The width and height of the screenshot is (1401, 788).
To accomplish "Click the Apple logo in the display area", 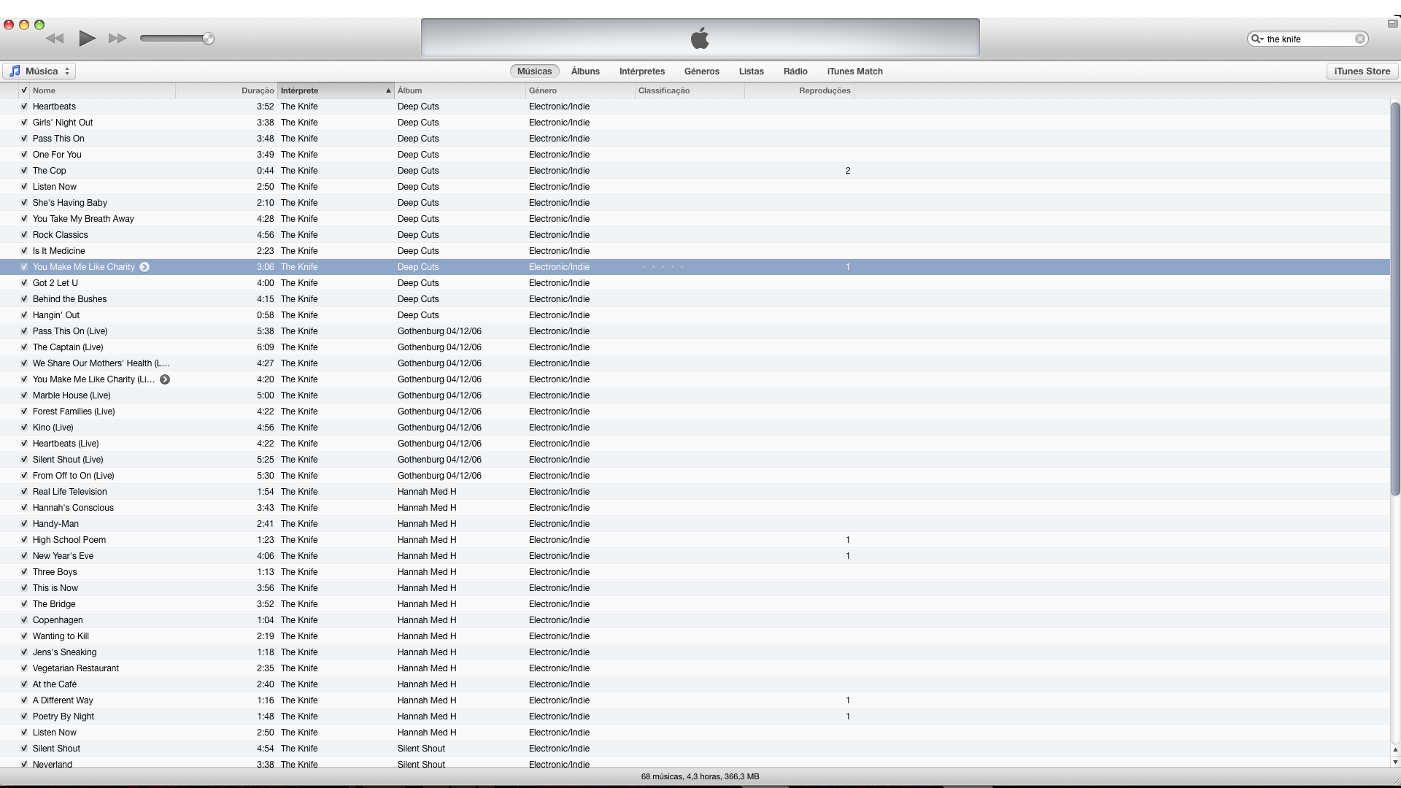I will (x=700, y=38).
